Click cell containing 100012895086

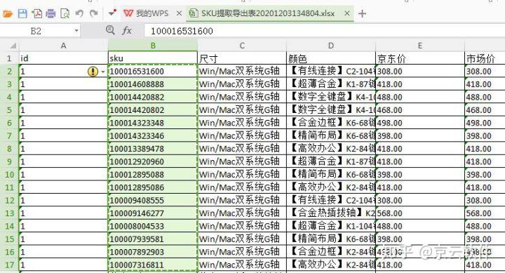153,187
